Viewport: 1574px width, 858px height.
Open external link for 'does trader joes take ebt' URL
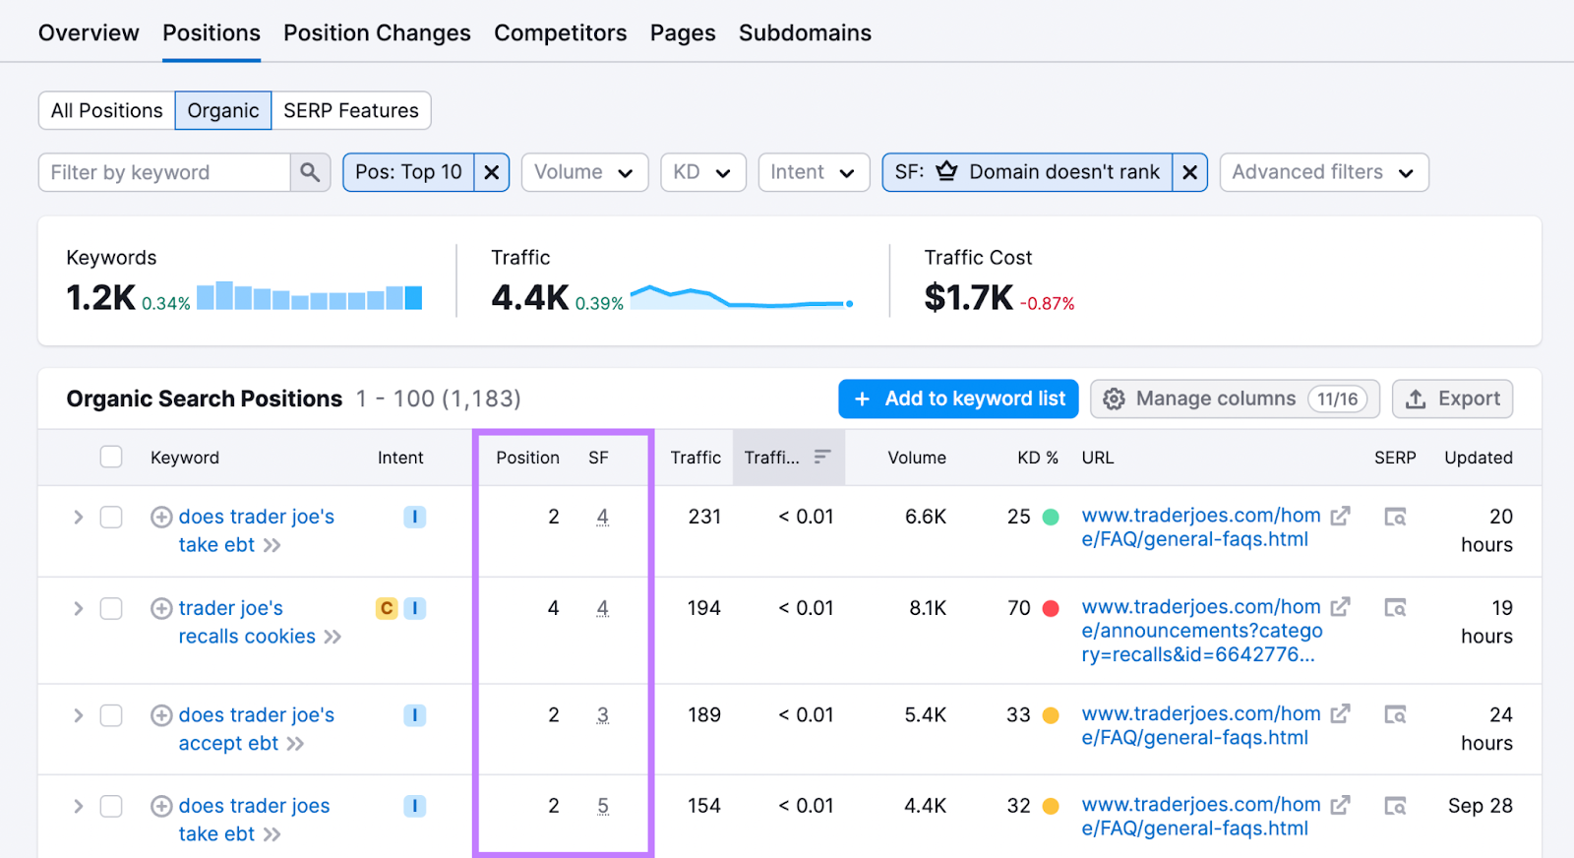[1340, 805]
